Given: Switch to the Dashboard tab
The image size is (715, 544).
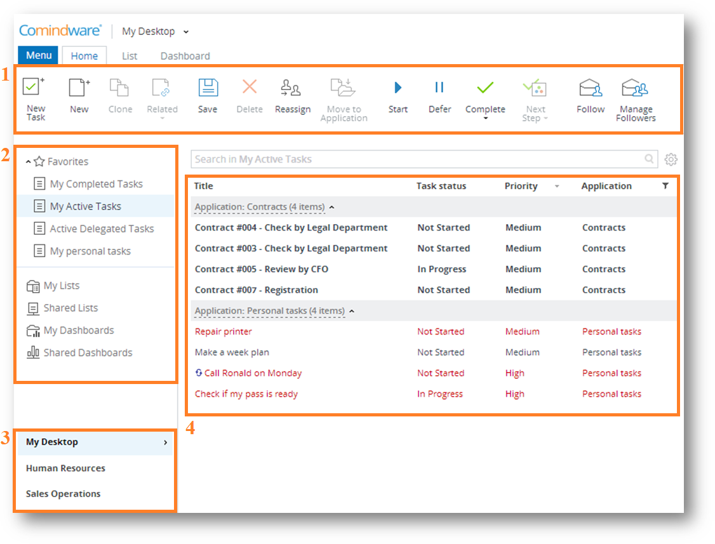Looking at the screenshot, I should (x=185, y=56).
